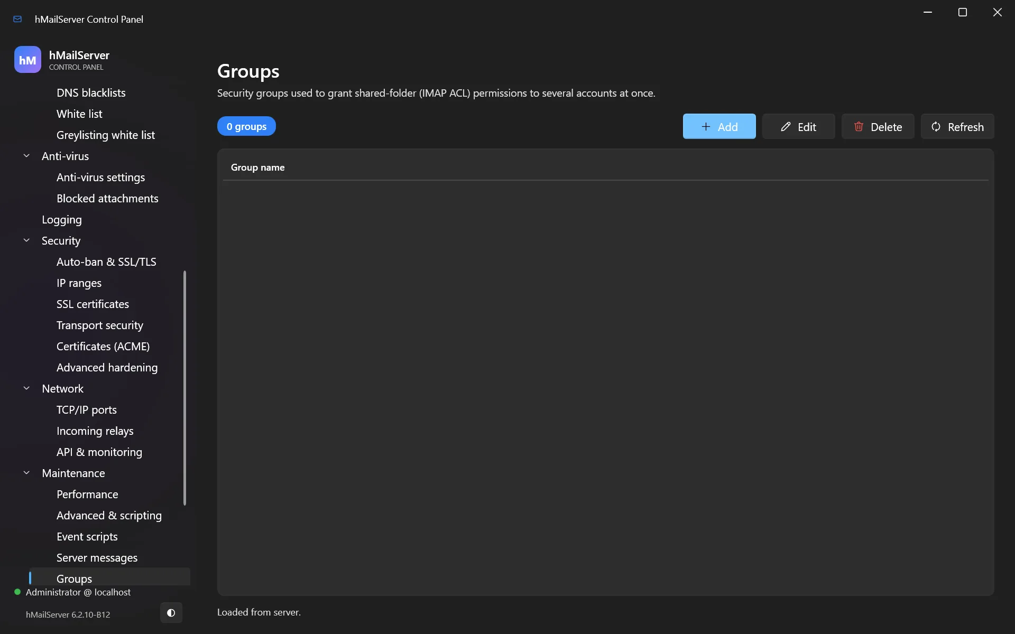Open the Logging page
The image size is (1015, 634).
pos(62,220)
